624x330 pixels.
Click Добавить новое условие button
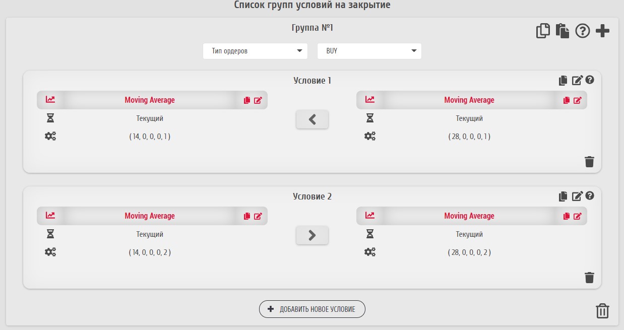312,309
